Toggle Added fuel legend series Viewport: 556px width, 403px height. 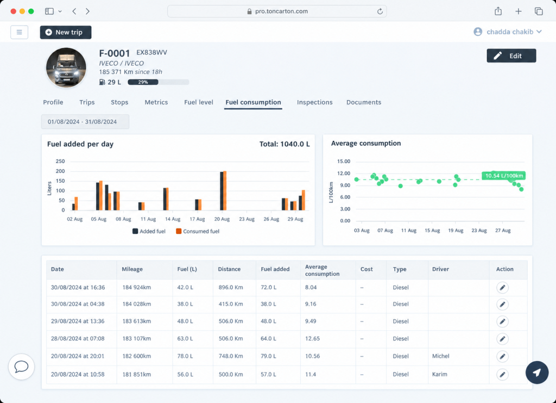tap(149, 231)
